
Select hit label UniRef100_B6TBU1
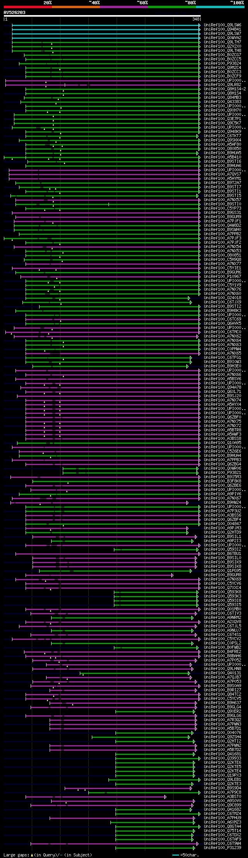[x=222, y=554]
